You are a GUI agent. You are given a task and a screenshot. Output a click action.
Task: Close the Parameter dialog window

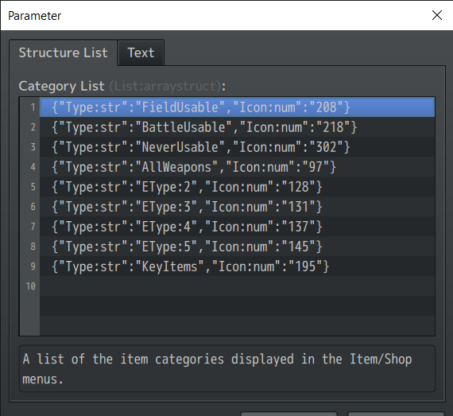[x=437, y=15]
